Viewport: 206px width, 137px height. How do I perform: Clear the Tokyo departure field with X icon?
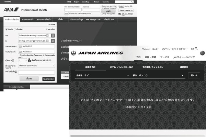(47, 36)
